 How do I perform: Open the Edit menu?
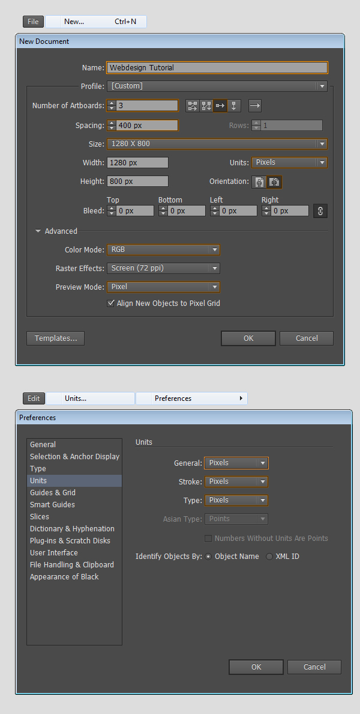click(x=34, y=398)
